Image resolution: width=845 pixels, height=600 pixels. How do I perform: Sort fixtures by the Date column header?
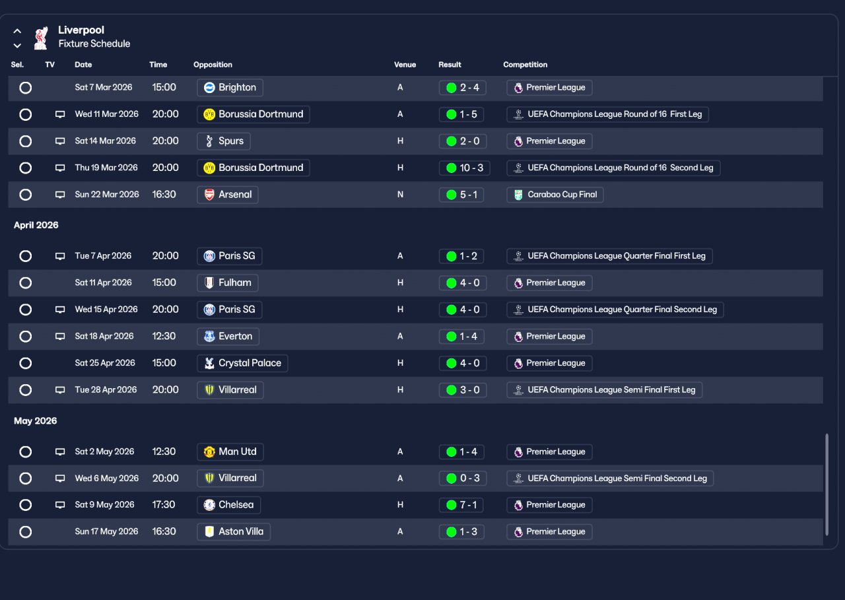83,65
